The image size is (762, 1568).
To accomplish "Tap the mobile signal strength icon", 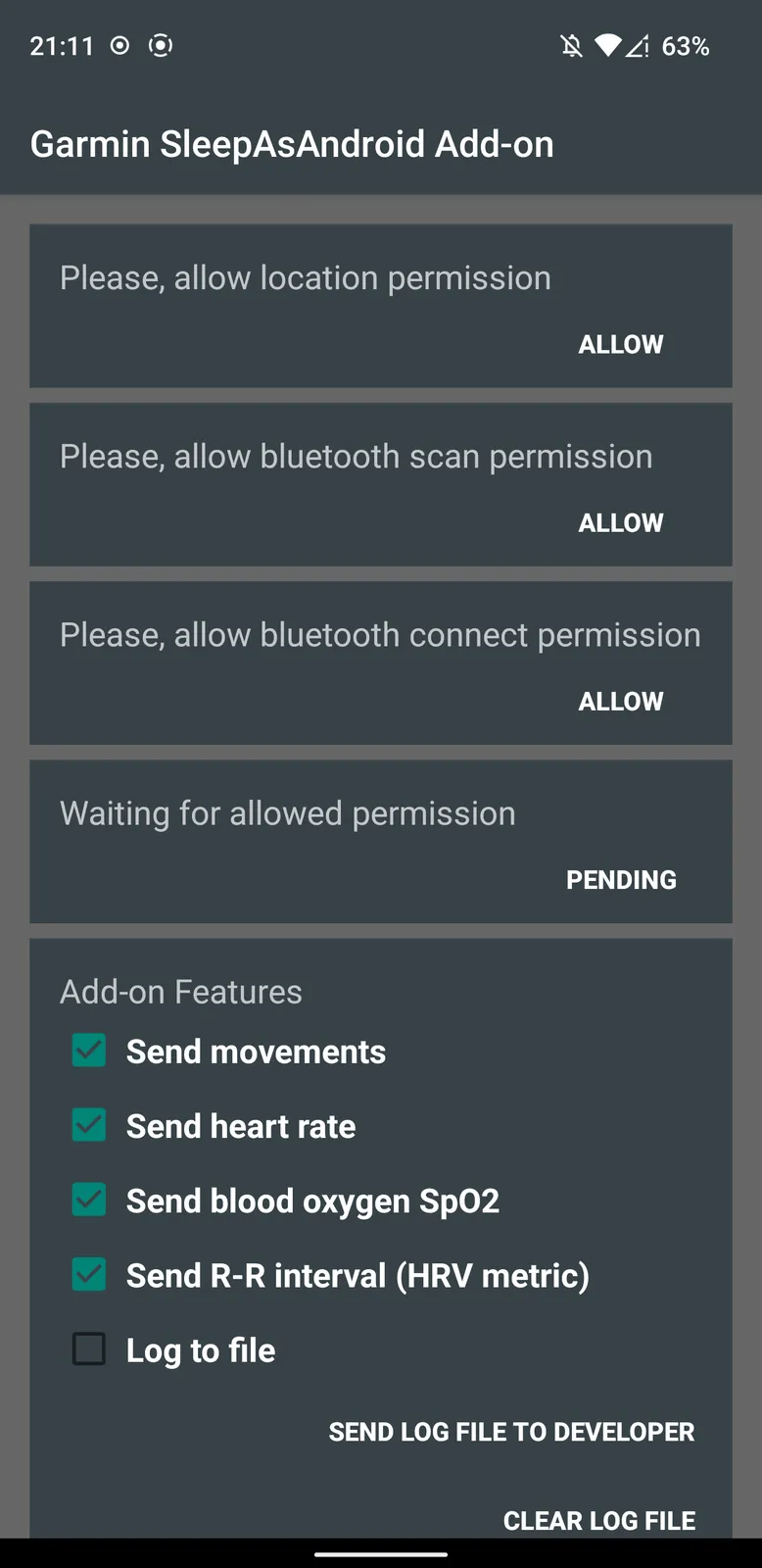I will pyautogui.click(x=638, y=46).
